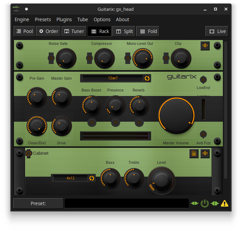This screenshot has height=233, width=242.
Task: Click the Clean/Dist knob
Action: coord(37,126)
